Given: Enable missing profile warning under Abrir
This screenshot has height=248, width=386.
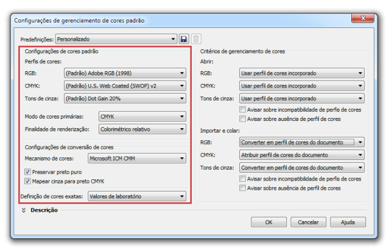Looking at the screenshot, I should pyautogui.click(x=242, y=119).
